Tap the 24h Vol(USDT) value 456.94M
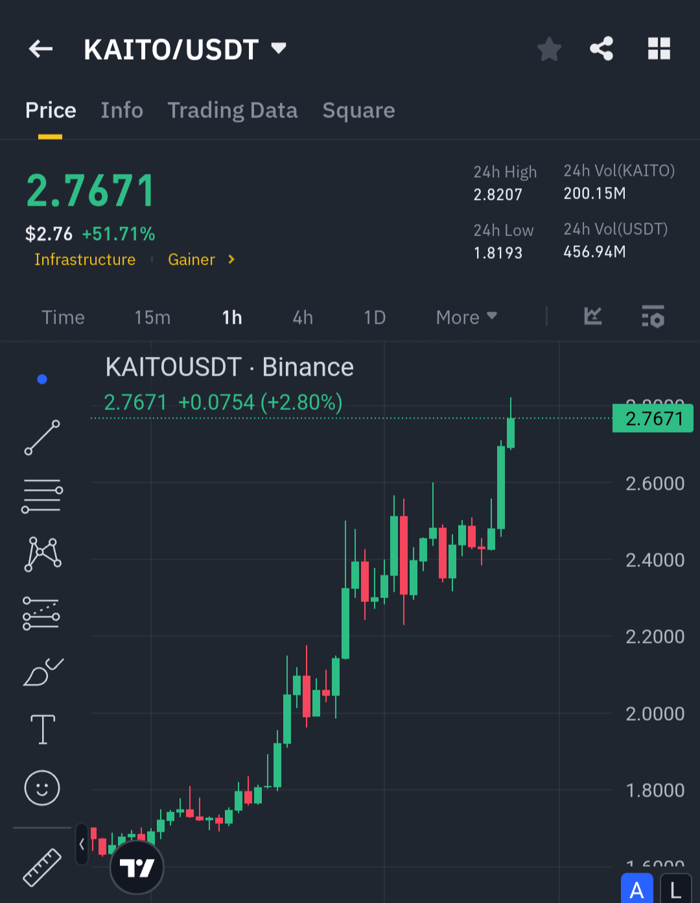 [594, 252]
